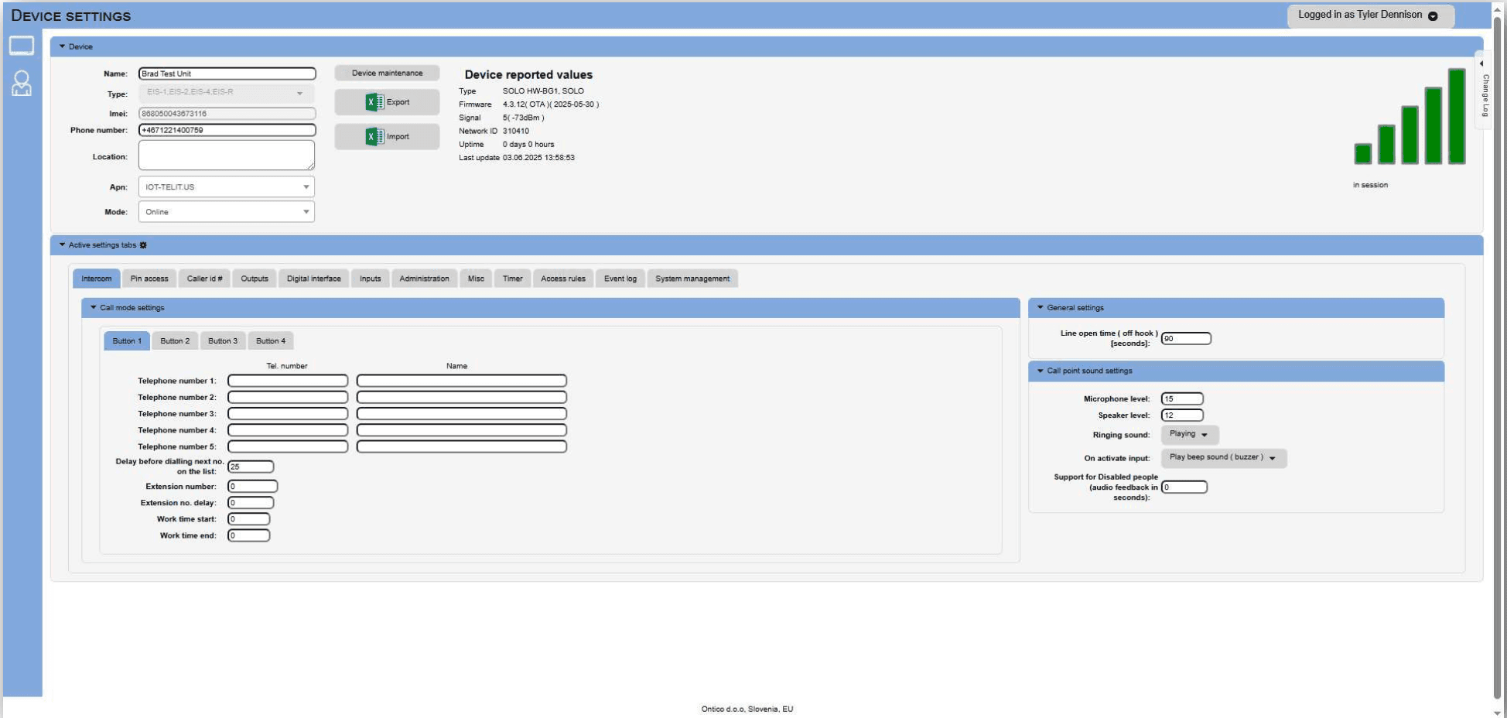The image size is (1507, 718).
Task: Collapse the Call point sound settings panel
Action: point(1041,371)
